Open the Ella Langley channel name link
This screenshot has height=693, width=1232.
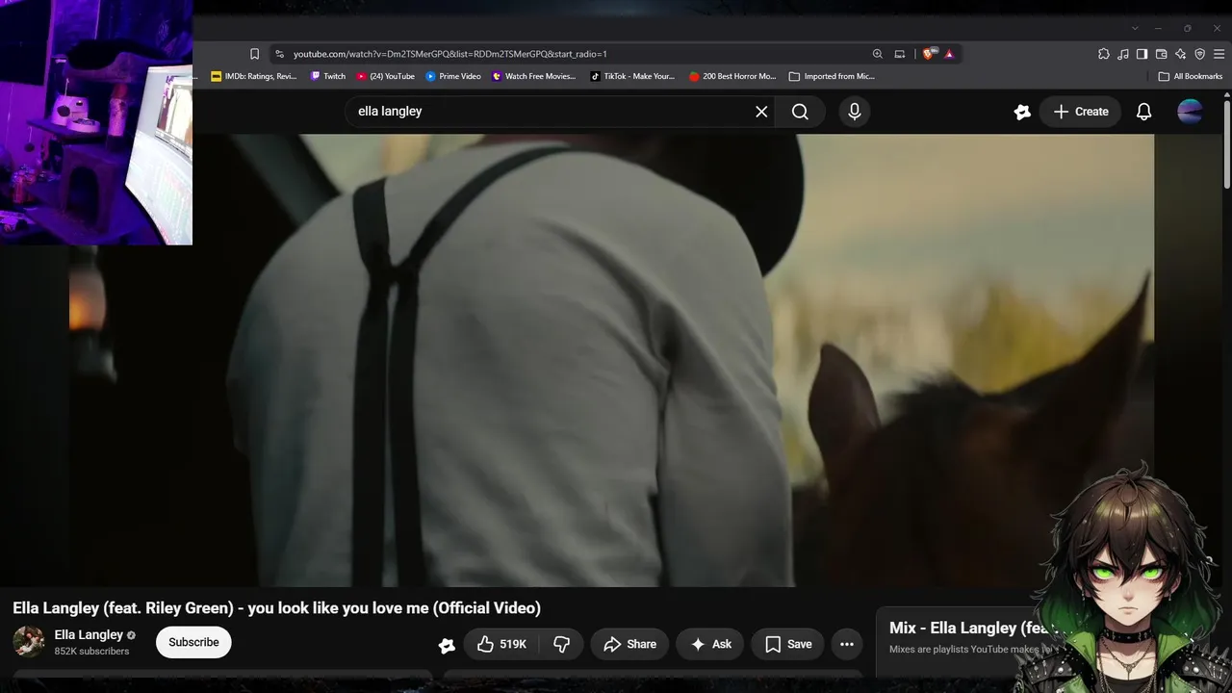[x=89, y=635]
